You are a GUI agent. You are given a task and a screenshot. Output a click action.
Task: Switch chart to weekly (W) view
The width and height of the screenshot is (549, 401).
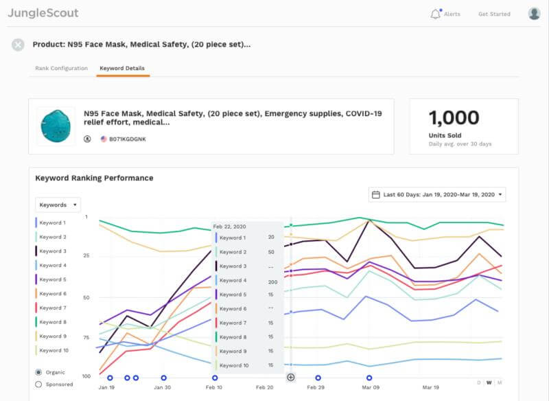pos(489,382)
